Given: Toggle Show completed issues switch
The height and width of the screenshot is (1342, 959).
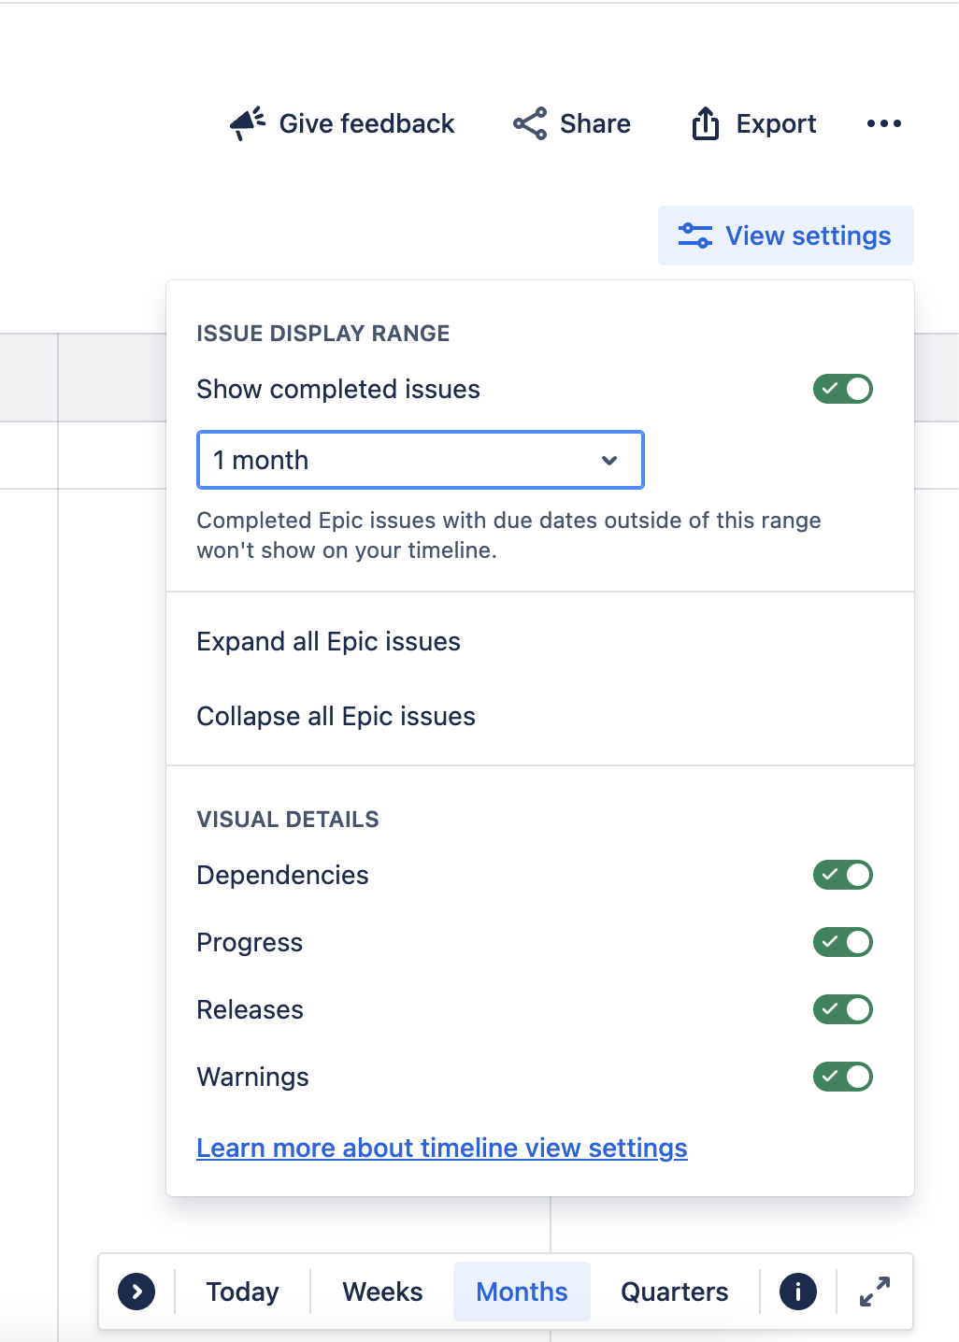Looking at the screenshot, I should pos(842,389).
